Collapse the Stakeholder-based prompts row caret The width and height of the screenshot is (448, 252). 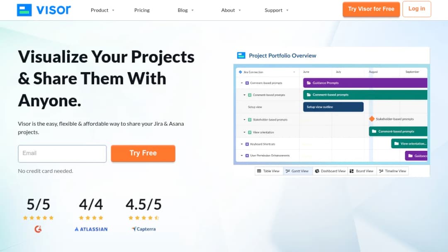pyautogui.click(x=244, y=120)
